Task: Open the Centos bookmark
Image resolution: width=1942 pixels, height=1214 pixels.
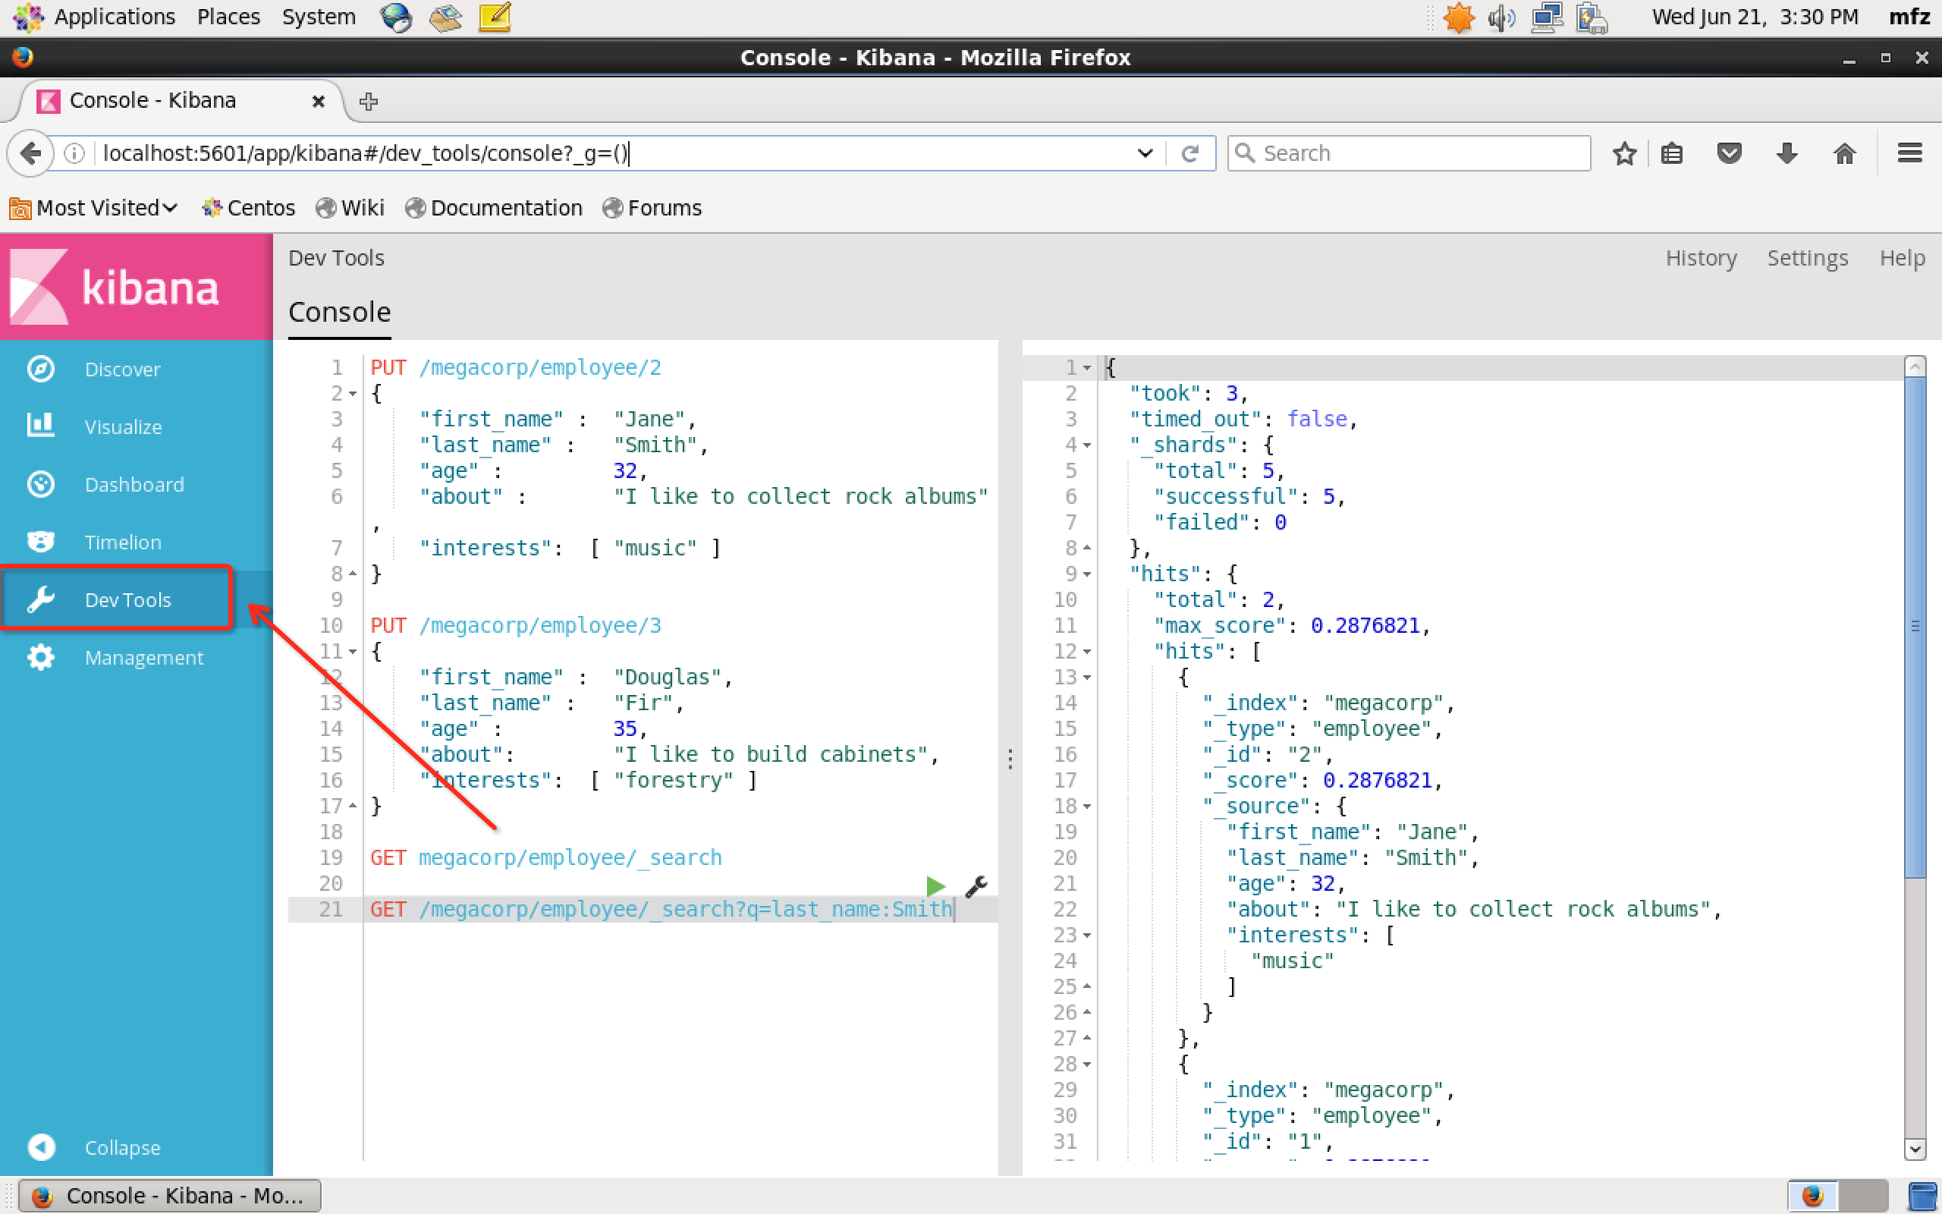Action: click(x=248, y=208)
